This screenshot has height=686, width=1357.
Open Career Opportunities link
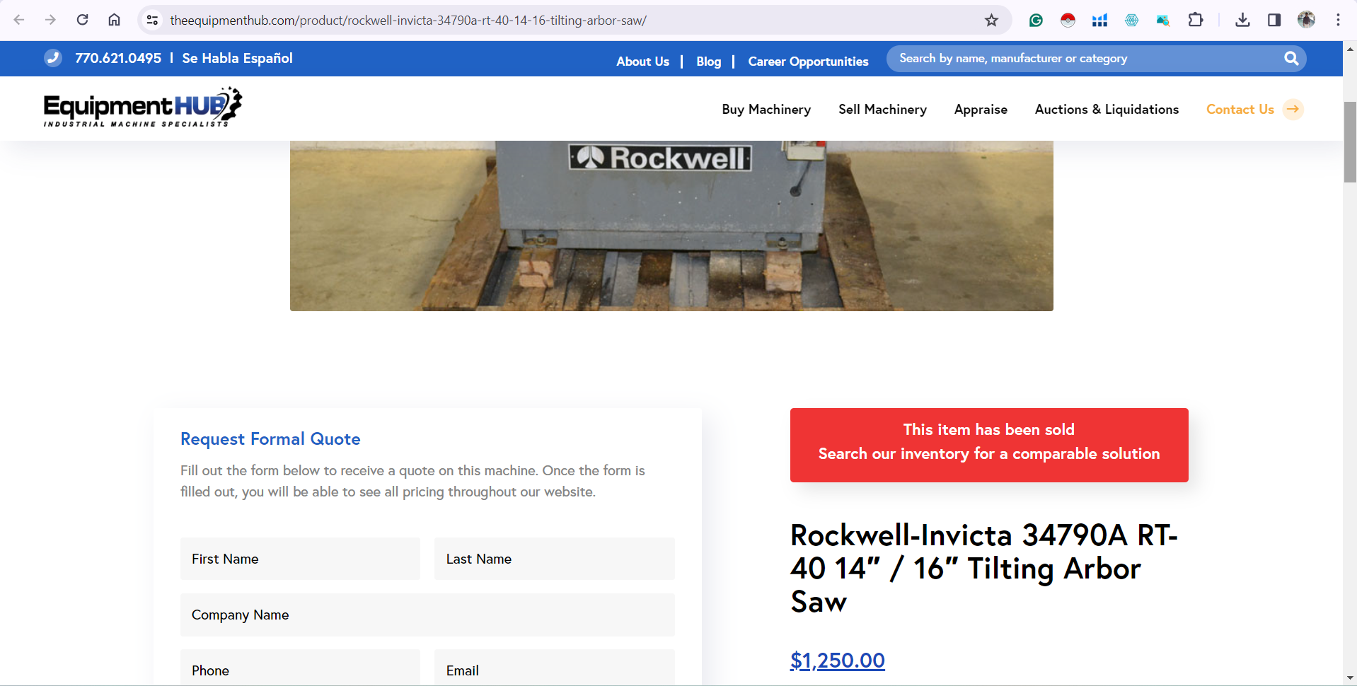pos(808,62)
